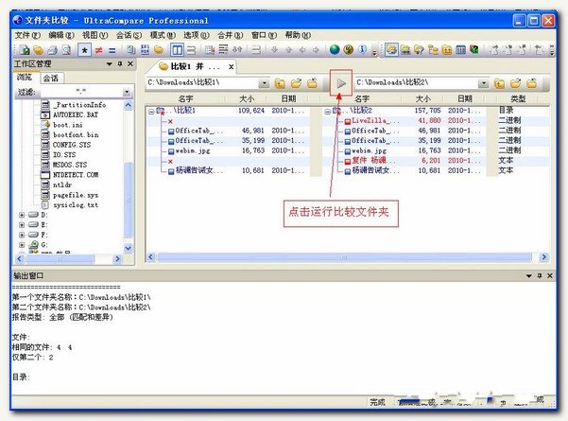This screenshot has height=421, width=568.
Task: Click first folder icon after right path
Action: [499, 84]
